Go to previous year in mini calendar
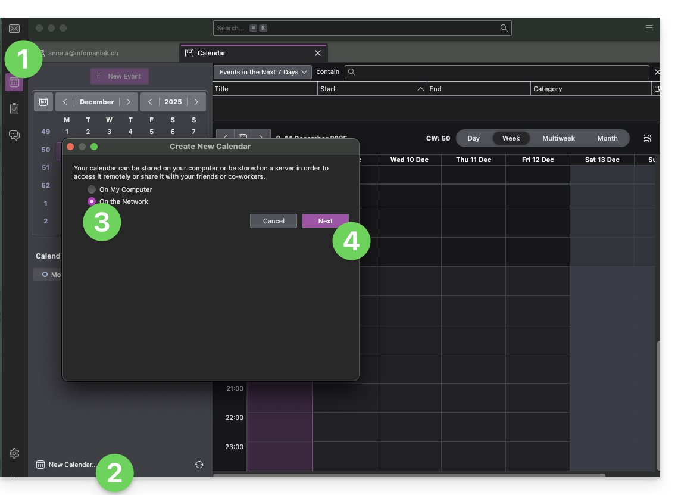 (151, 102)
